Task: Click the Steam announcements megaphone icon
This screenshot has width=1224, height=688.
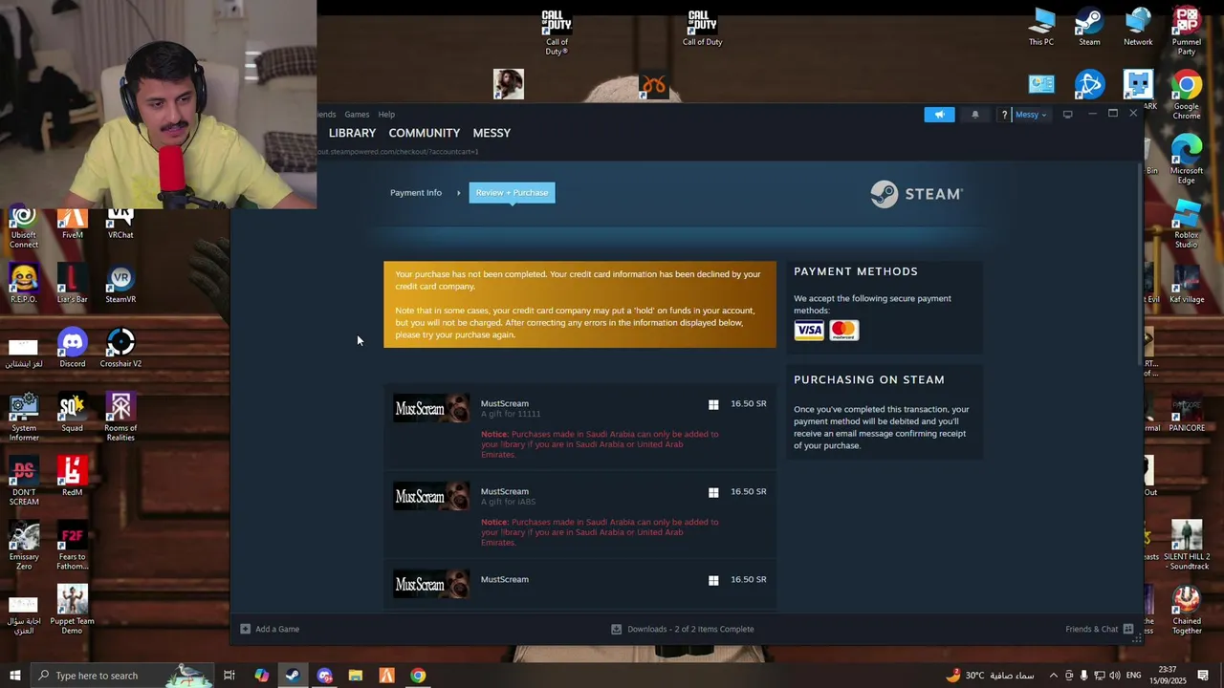Action: pos(939,115)
